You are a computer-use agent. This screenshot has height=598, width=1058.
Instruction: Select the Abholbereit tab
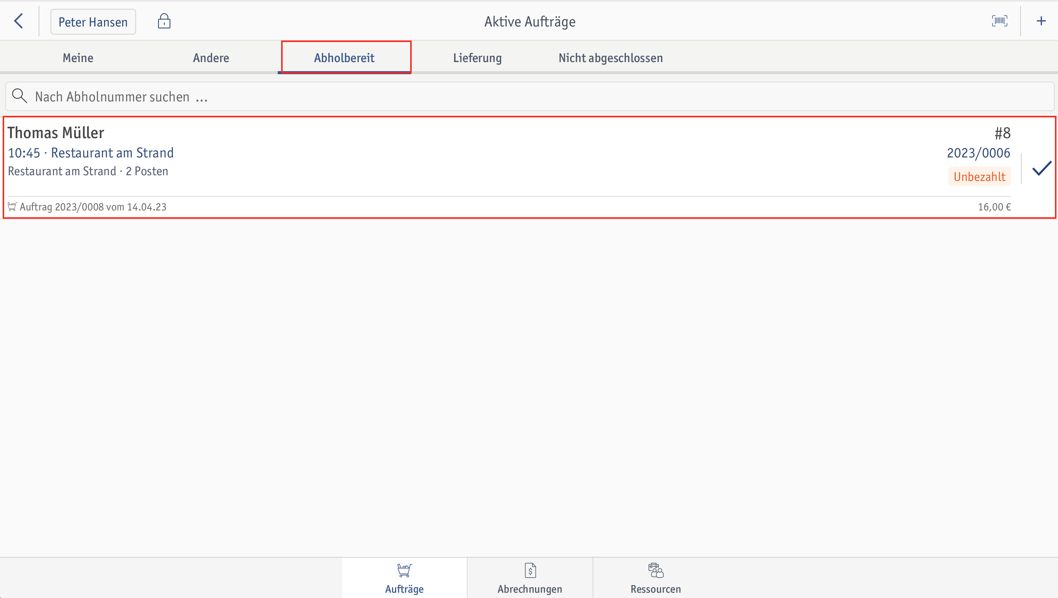[x=345, y=58]
